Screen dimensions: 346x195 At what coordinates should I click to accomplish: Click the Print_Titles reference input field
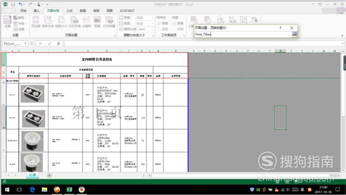pyautogui.click(x=243, y=34)
